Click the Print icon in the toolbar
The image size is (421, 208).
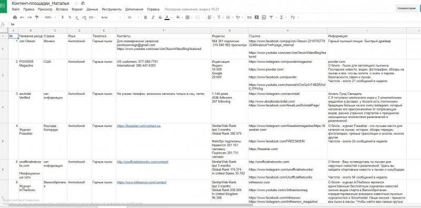click(15, 17)
